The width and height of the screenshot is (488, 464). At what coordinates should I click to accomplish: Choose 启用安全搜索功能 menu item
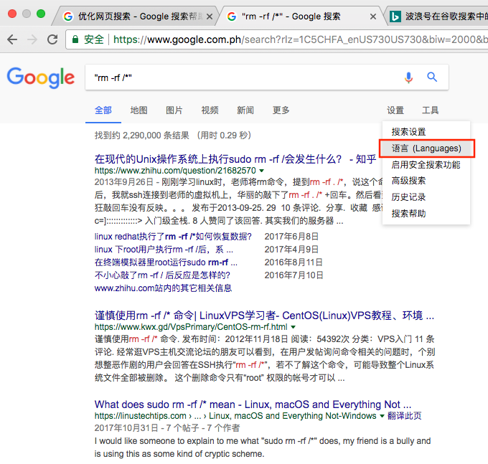(x=426, y=165)
